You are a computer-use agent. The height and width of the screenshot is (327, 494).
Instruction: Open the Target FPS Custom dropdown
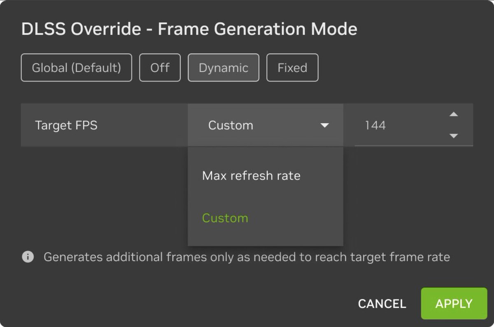[266, 125]
